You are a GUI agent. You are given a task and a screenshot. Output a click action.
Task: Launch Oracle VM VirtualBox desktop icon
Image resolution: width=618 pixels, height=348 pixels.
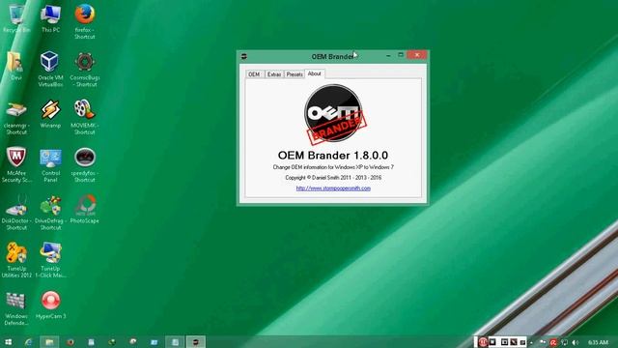(50, 69)
